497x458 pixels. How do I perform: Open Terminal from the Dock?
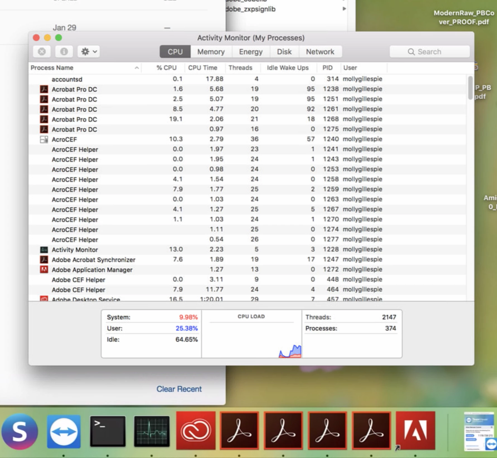click(108, 431)
